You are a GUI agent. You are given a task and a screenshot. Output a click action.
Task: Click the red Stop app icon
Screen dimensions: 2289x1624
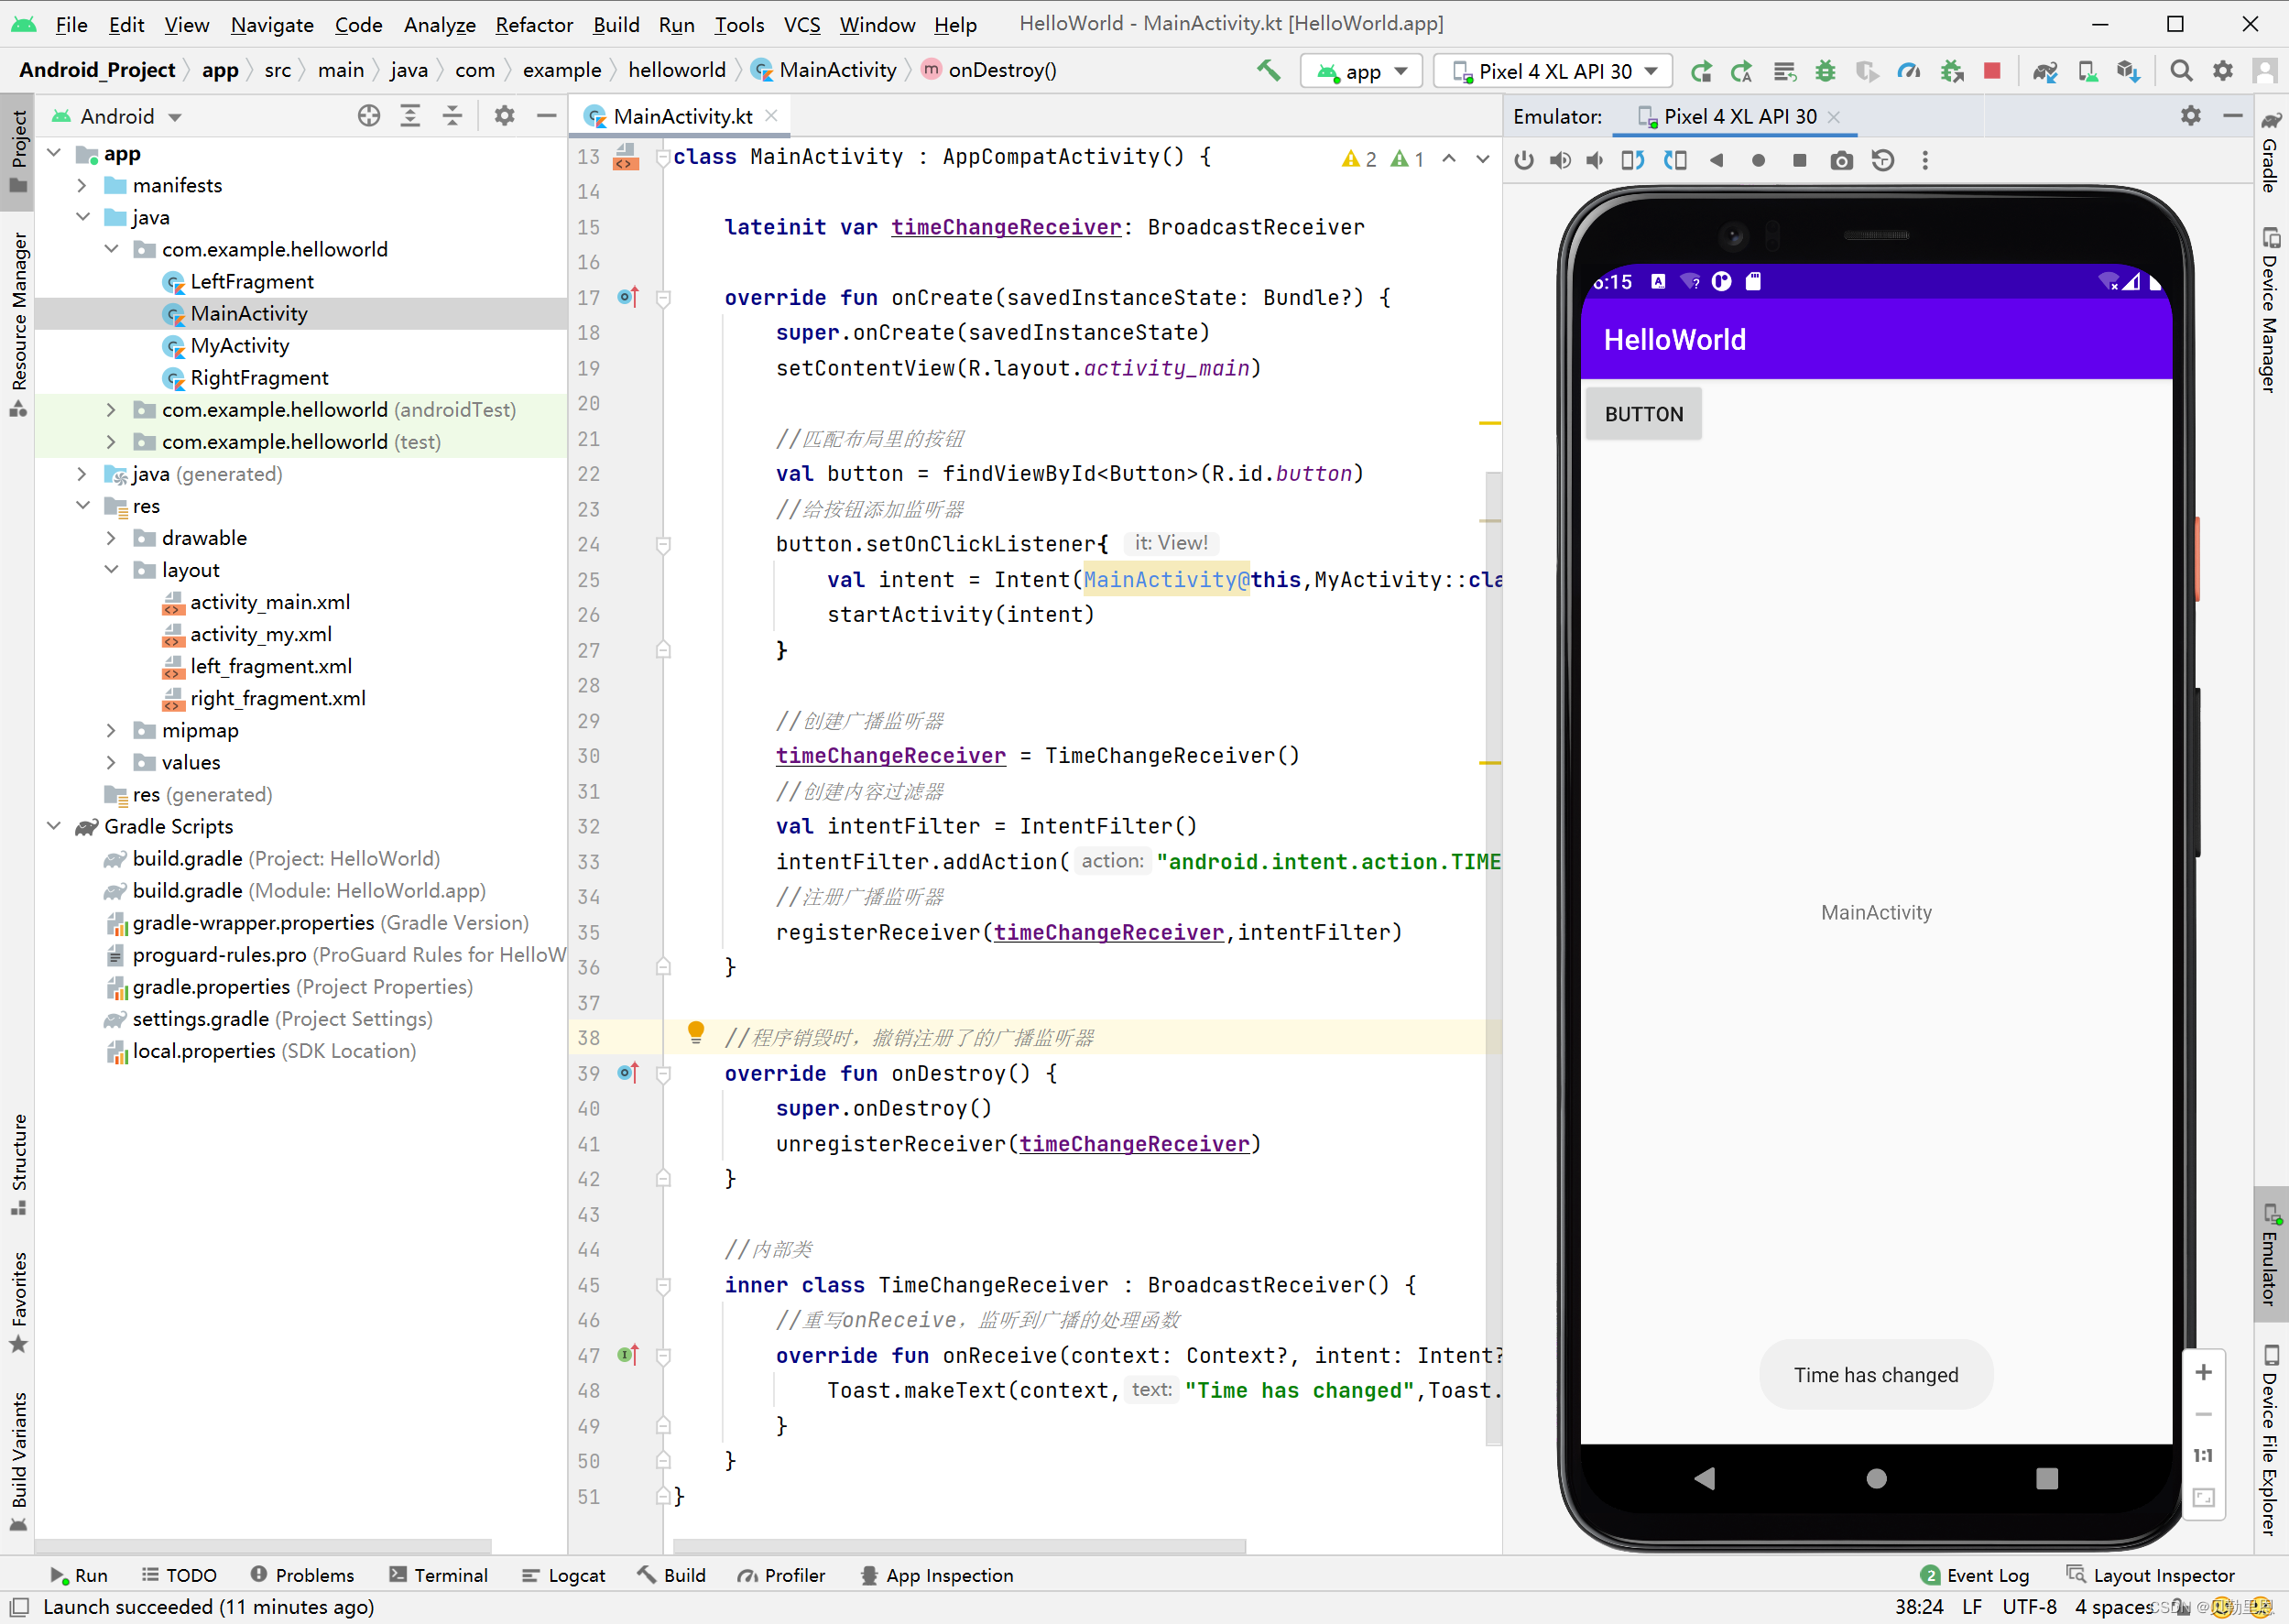pos(1991,71)
